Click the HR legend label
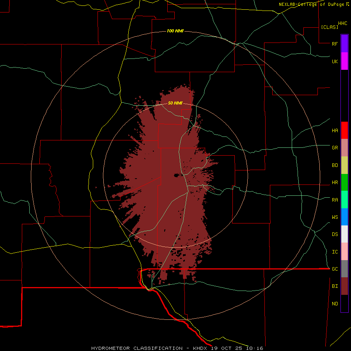351x351 pixels. 335,183
